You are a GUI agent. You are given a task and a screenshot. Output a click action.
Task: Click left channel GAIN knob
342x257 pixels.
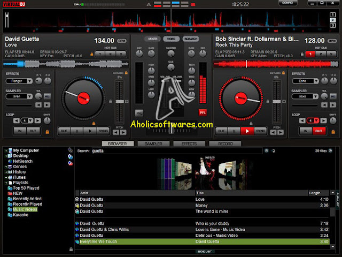(x=151, y=54)
